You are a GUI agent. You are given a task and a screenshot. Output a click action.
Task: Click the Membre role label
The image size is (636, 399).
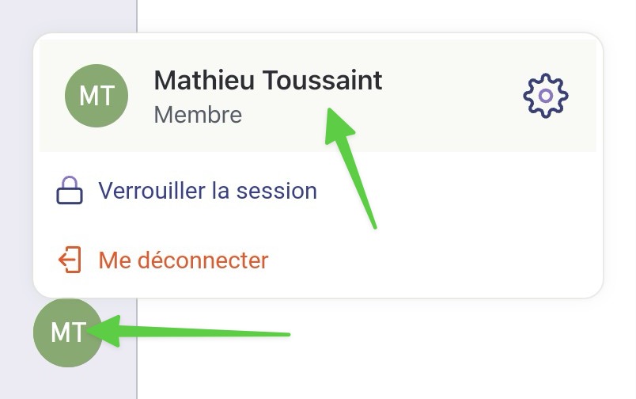tap(198, 115)
